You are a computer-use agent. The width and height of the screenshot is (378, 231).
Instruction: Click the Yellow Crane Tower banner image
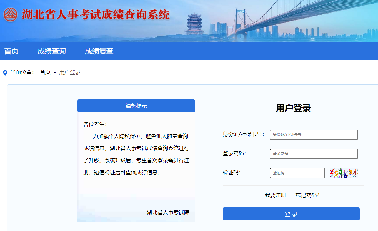(194, 24)
